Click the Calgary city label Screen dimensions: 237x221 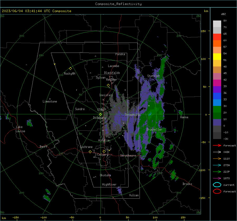coord(103,155)
